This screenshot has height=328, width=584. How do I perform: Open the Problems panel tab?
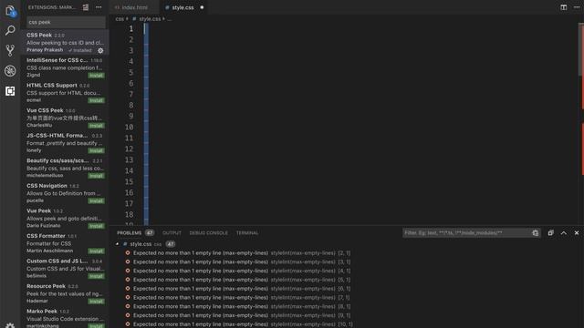click(130, 233)
